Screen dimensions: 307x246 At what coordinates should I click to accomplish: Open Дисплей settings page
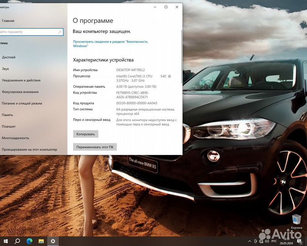[9, 57]
